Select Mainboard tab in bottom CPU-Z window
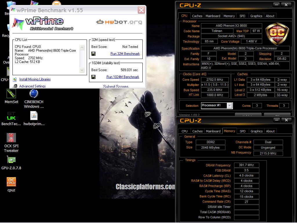The width and height of the screenshot is (297, 223). tap(213, 131)
